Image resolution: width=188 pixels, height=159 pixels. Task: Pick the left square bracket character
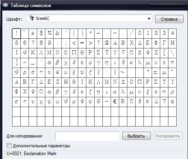pos(164,53)
